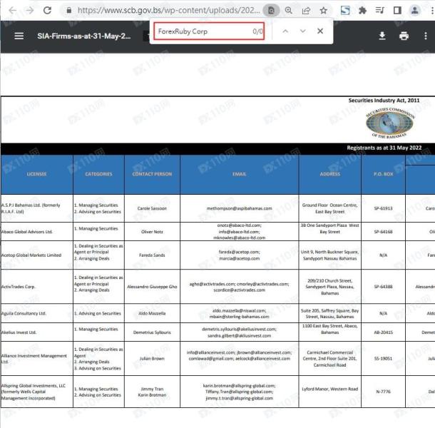The height and width of the screenshot is (428, 435).
Task: Click P.O. Box value 'N-7776'
Action: coord(384,392)
